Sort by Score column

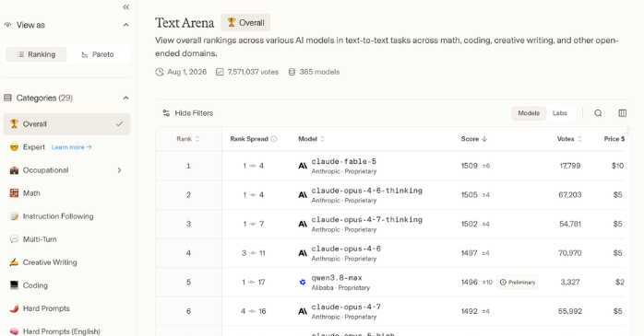click(474, 139)
